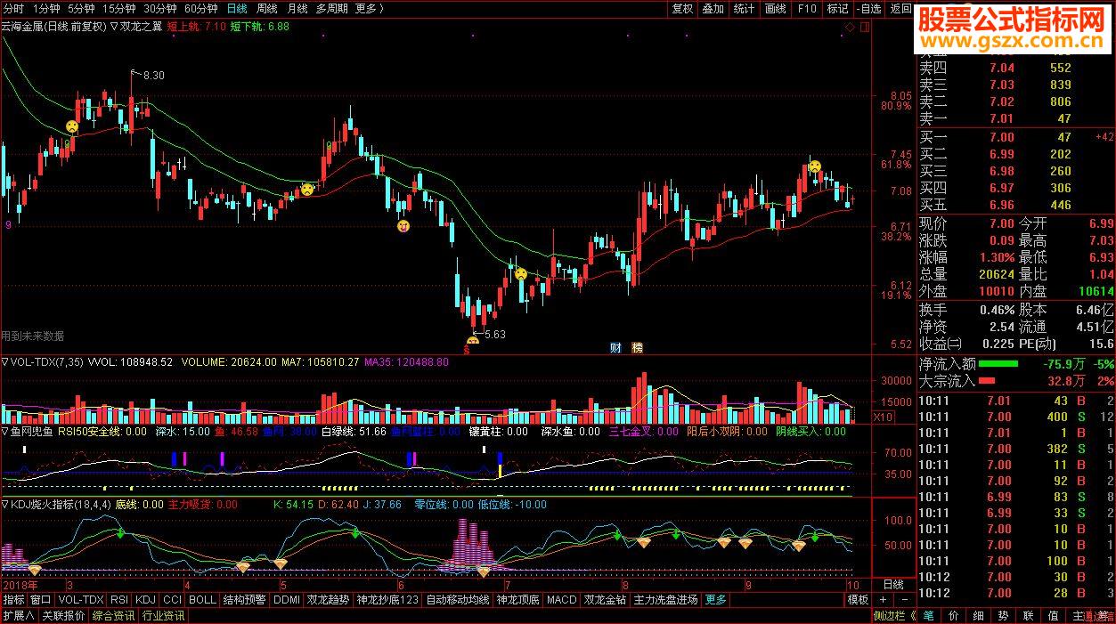Click 窗口 tab in bottom bar
The image size is (1116, 624).
coord(41,600)
